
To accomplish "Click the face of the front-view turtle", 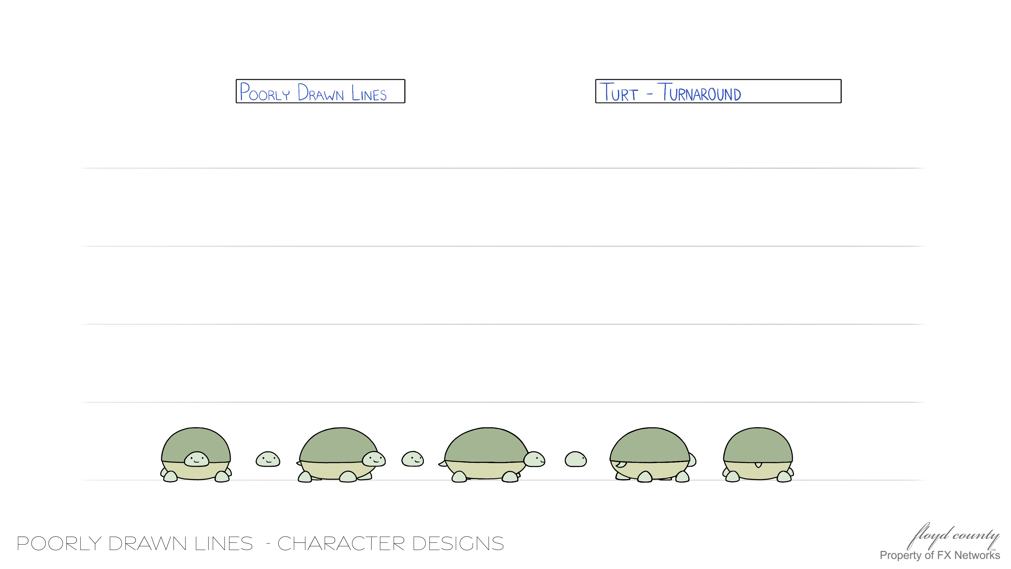I will 197,459.
